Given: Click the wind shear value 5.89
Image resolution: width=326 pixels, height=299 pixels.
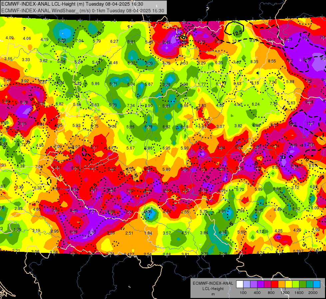Looking at the screenshot, I should (259, 189).
